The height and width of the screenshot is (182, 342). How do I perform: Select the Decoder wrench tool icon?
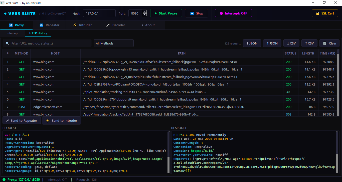(108, 25)
